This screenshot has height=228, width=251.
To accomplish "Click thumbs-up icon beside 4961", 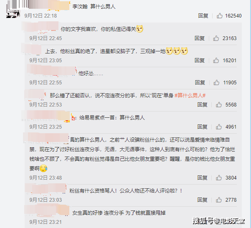I will coord(219,127).
